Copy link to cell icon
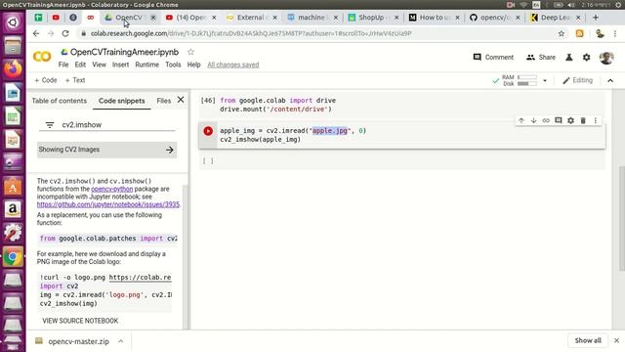The image size is (625, 352). [546, 120]
